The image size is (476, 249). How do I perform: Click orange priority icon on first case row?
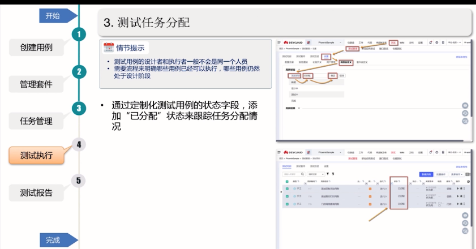(370, 189)
